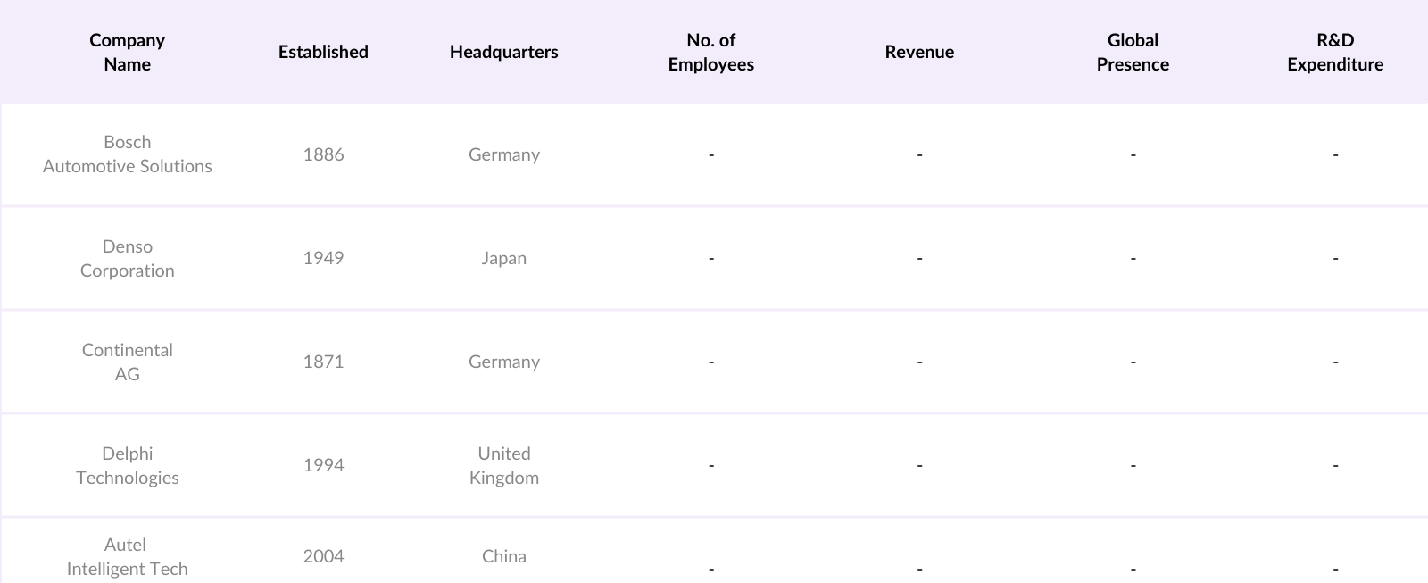This screenshot has height=583, width=1428.
Task: Select the Continental AG cell
Action: (128, 362)
